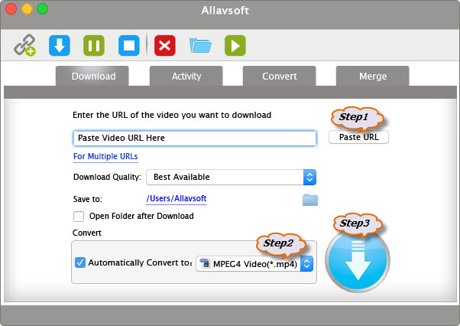Close the Allavsoft window
This screenshot has width=460, height=326.
tap(11, 9)
